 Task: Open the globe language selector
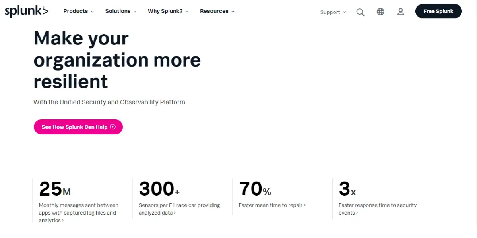point(380,12)
